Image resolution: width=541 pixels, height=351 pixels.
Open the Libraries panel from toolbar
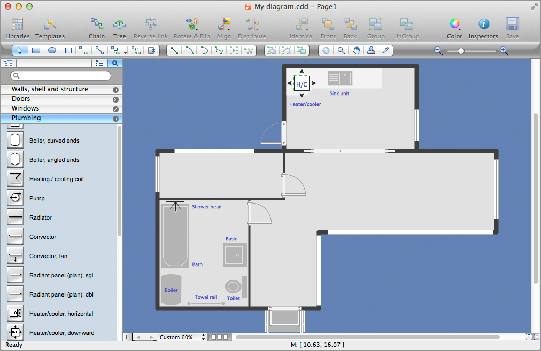[17, 28]
